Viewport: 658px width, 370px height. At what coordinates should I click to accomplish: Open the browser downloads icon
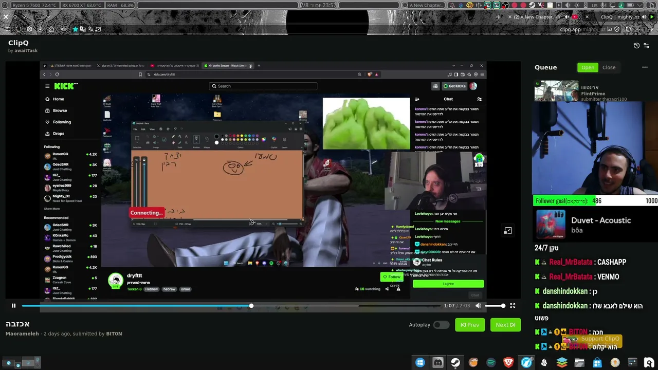click(40, 29)
